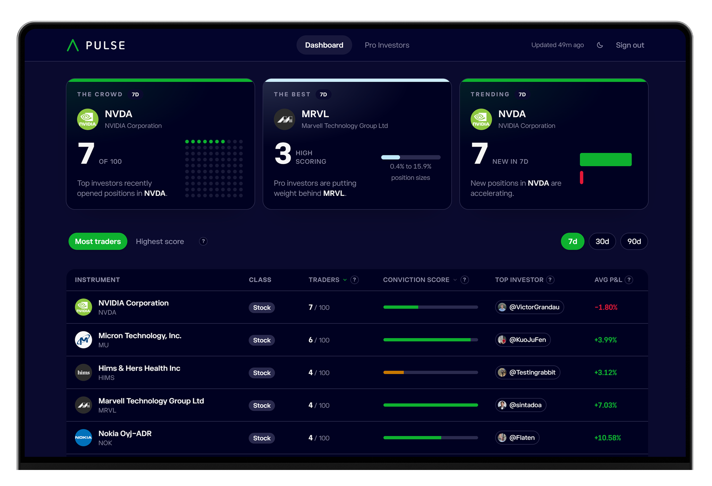Viewport: 712px width, 486px height.
Task: Toggle dark mode moon icon
Action: click(600, 45)
